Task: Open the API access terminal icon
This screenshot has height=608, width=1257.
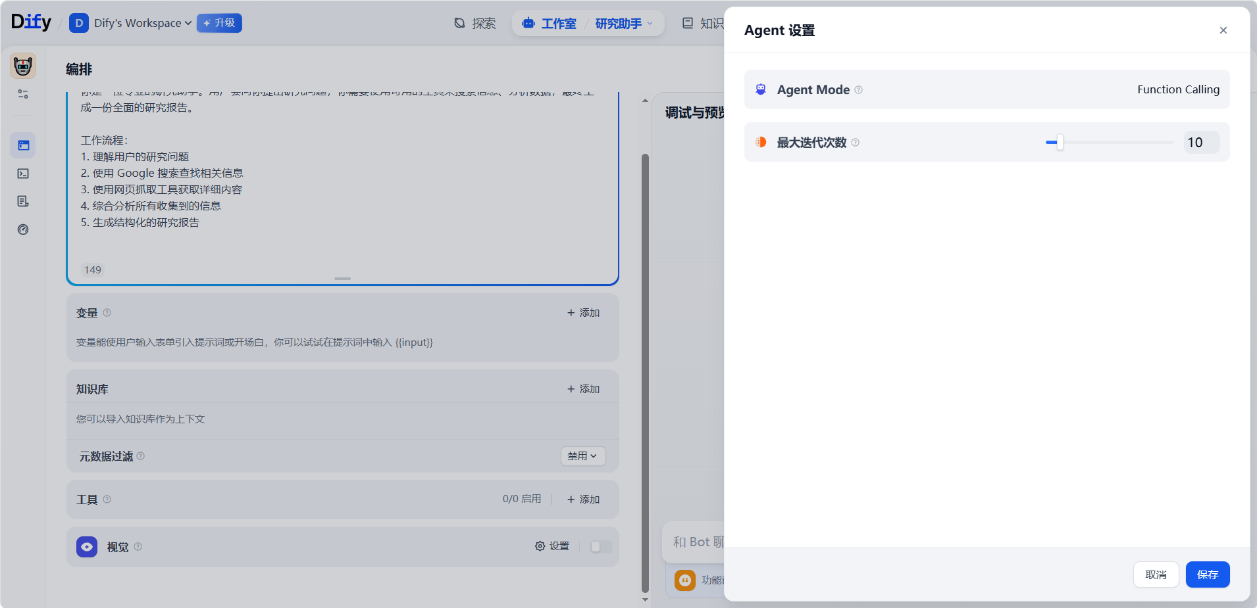Action: coord(23,174)
